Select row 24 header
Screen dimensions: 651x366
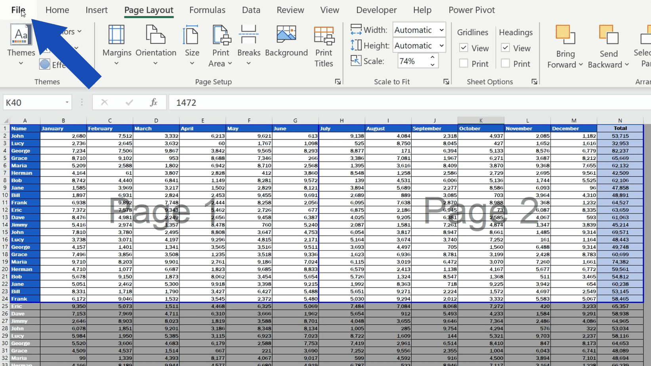[x=5, y=299]
